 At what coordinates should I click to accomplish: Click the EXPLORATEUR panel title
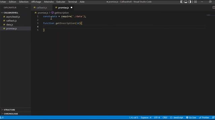pyautogui.click(x=10, y=8)
